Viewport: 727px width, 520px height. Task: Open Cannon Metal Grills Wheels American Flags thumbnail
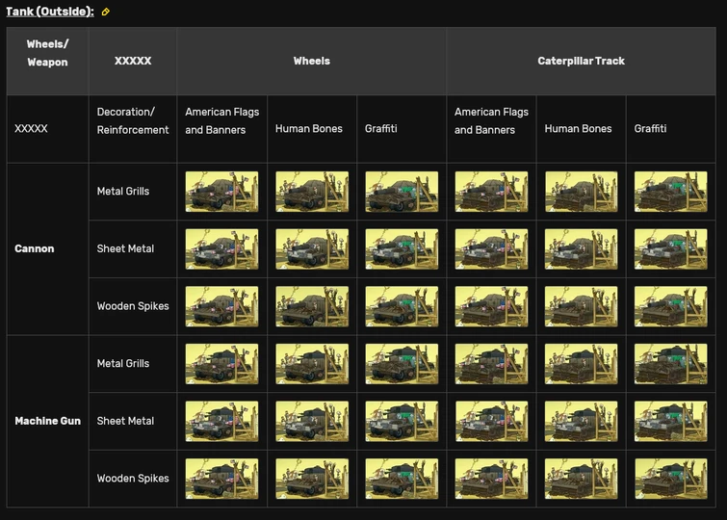[221, 192]
